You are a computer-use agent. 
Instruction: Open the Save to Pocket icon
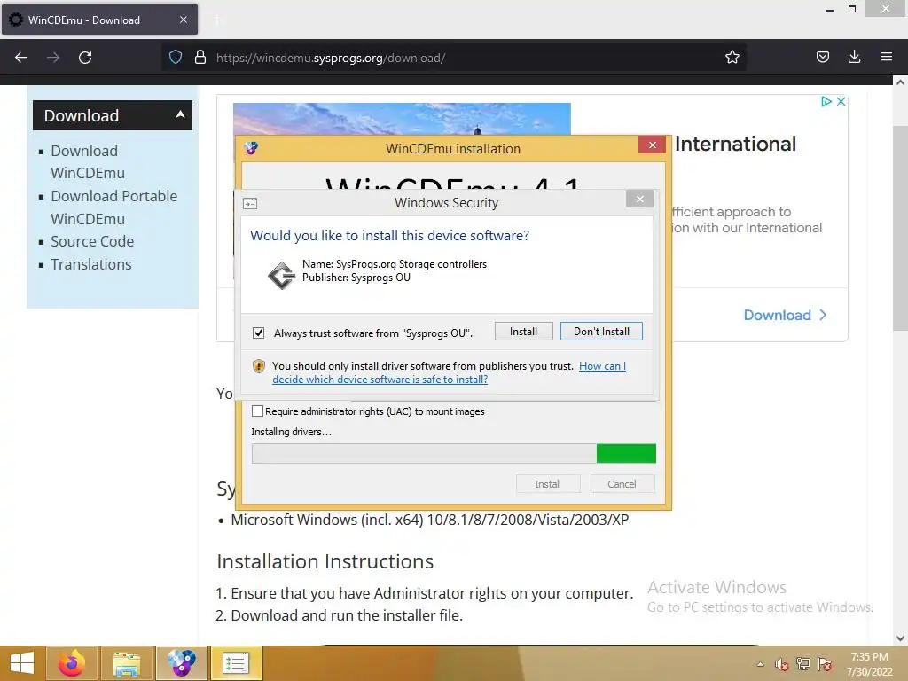(x=822, y=57)
